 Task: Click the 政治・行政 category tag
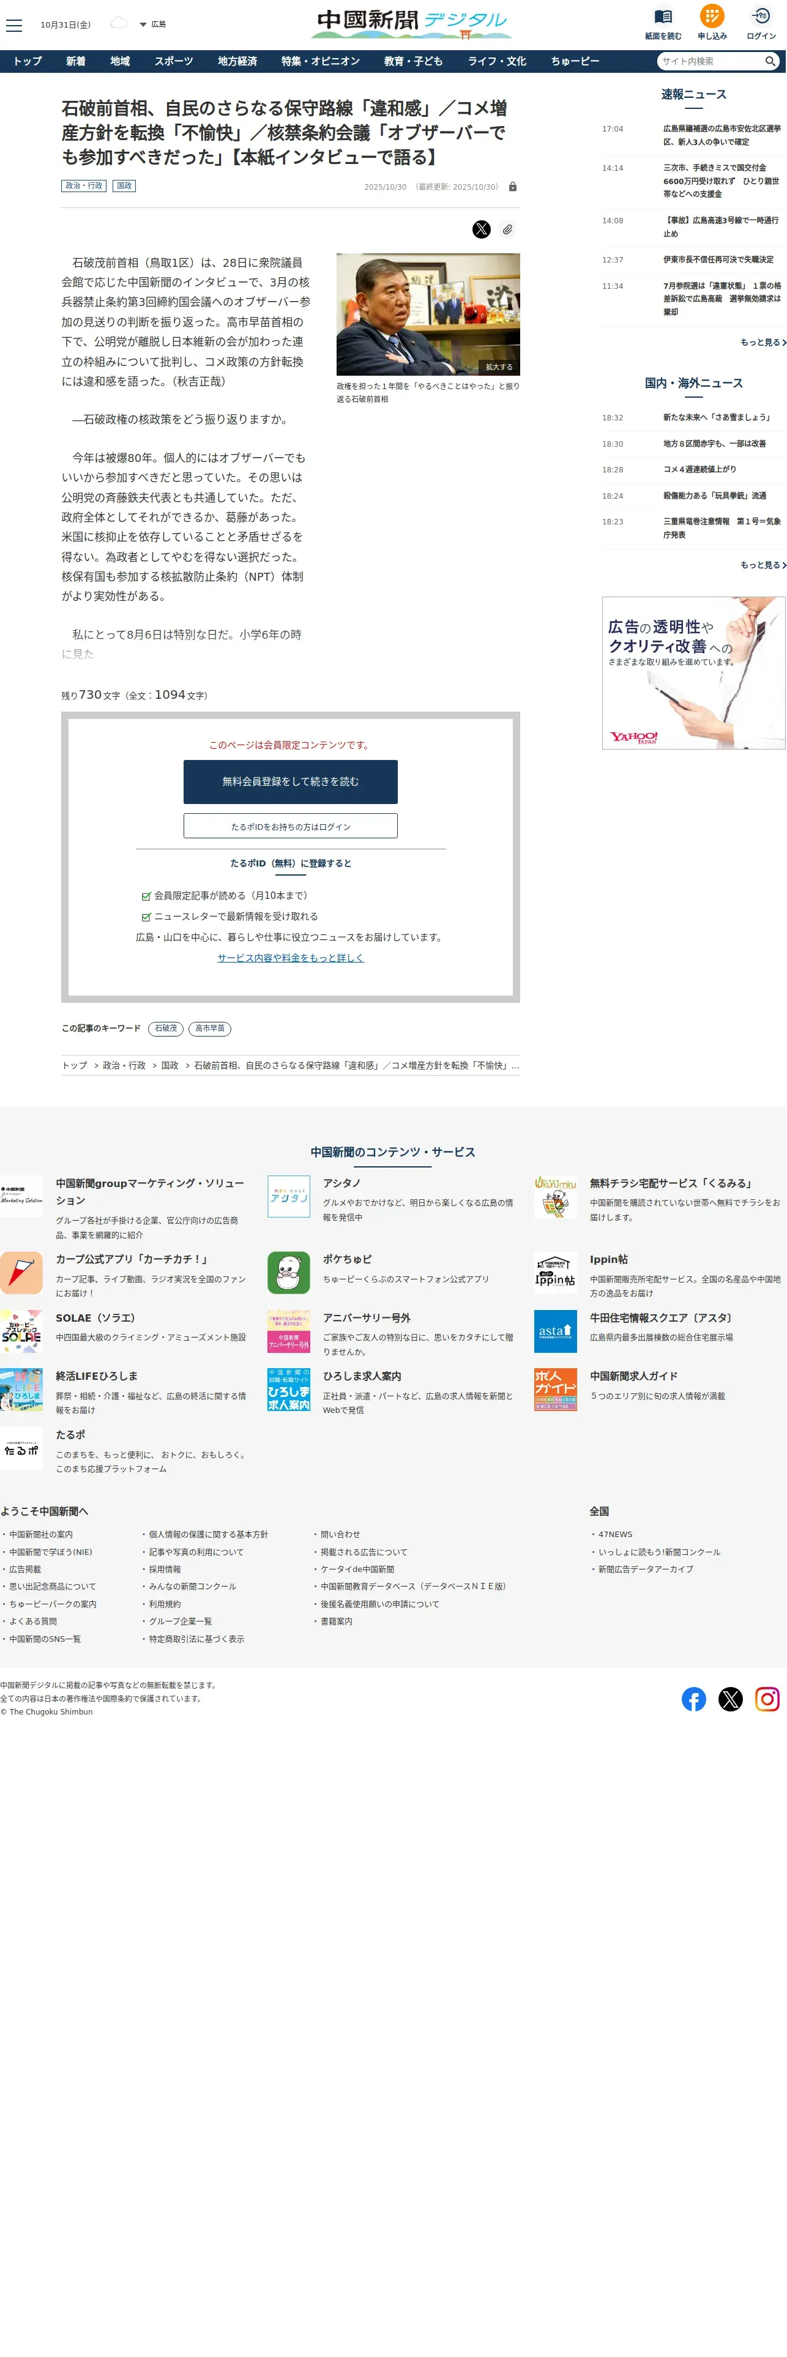(84, 186)
